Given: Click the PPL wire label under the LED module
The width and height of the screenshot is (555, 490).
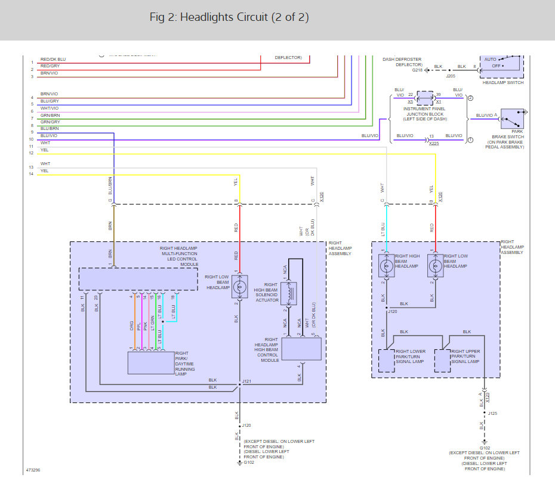Looking at the screenshot, I should coord(138,326).
